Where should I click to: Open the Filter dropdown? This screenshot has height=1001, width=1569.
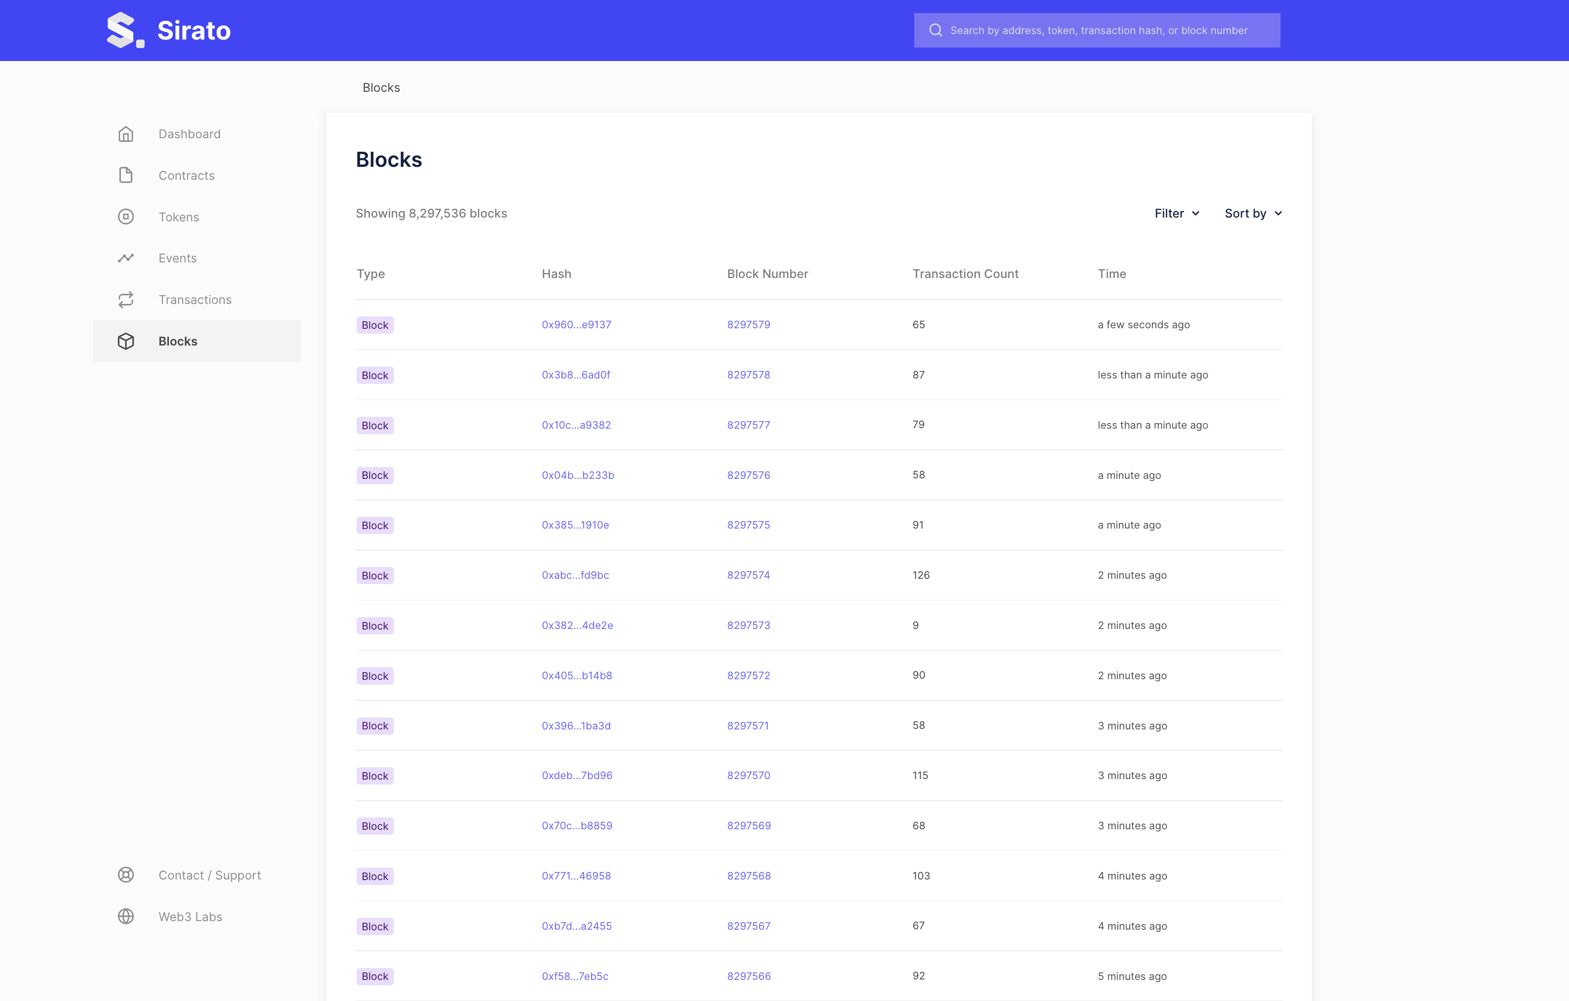1176,213
